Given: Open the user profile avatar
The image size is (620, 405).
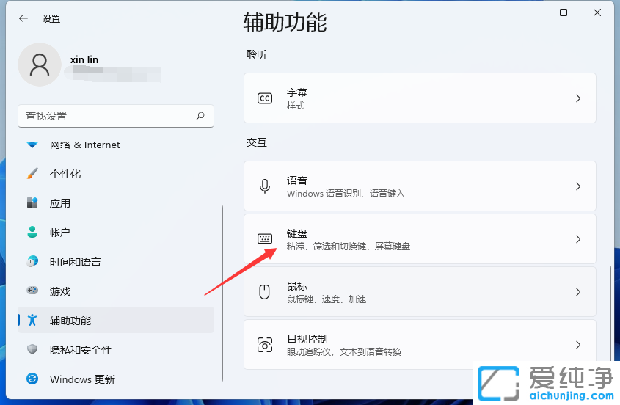Looking at the screenshot, I should (40, 65).
